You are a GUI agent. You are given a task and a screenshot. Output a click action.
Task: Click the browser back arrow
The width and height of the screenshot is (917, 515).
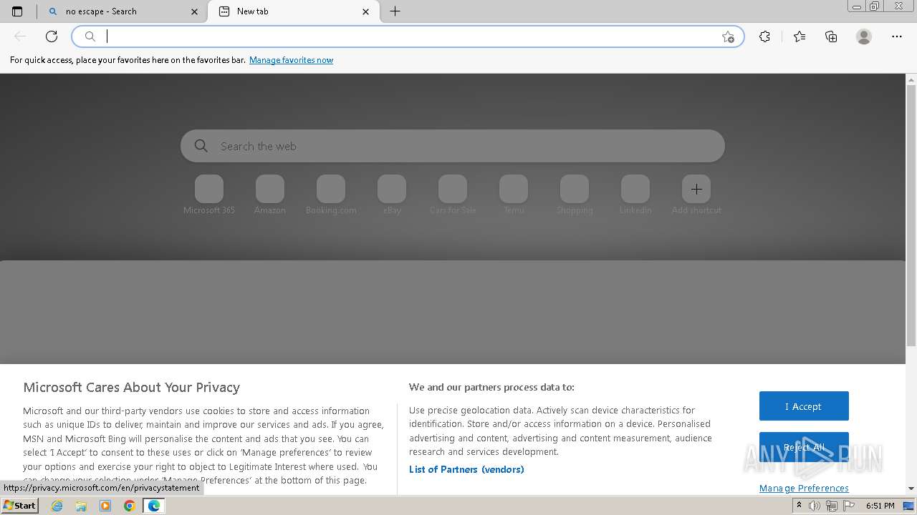[x=20, y=36]
